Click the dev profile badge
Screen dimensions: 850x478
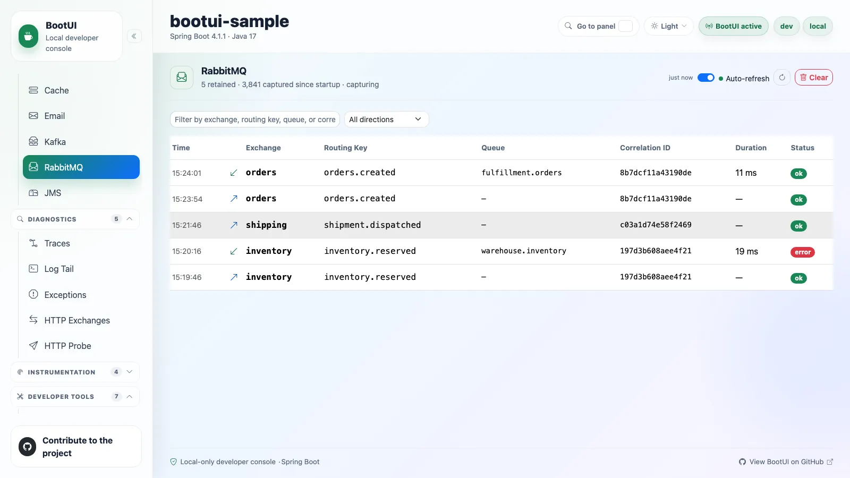click(786, 26)
